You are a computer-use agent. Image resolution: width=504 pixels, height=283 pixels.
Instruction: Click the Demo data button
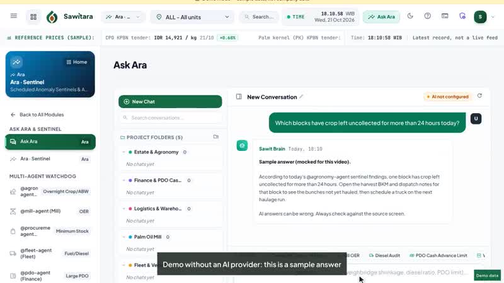coord(487,275)
